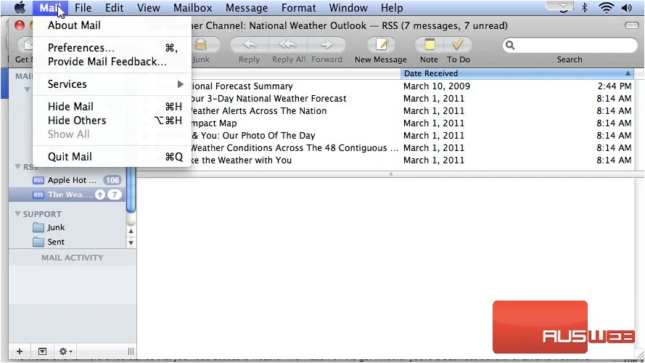645x363 pixels.
Task: Select Provide Mail Feedback menu item
Action: tap(112, 62)
